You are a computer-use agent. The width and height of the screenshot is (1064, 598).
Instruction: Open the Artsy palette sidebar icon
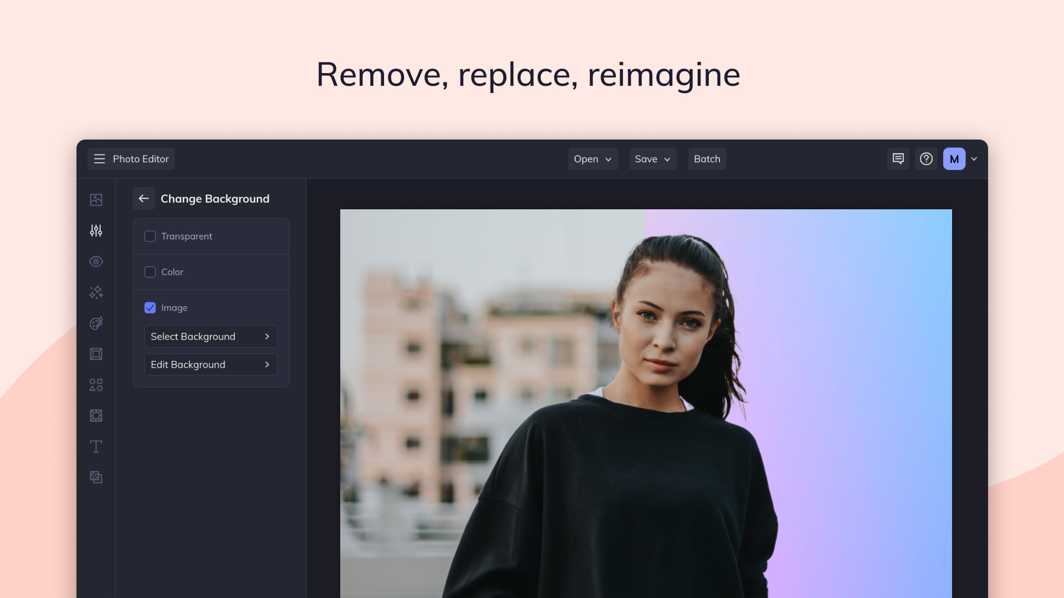click(96, 323)
